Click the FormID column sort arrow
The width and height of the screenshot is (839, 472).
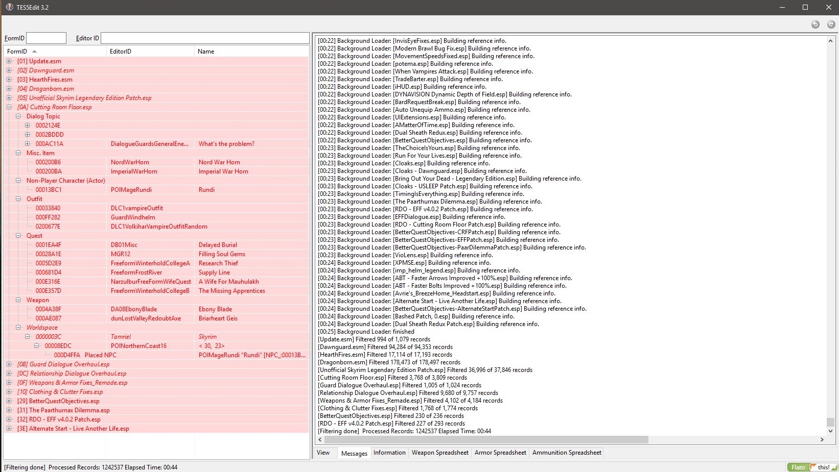pyautogui.click(x=34, y=51)
